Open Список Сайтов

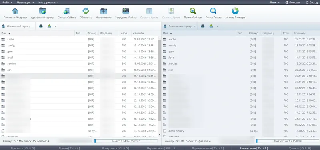pos(67,14)
